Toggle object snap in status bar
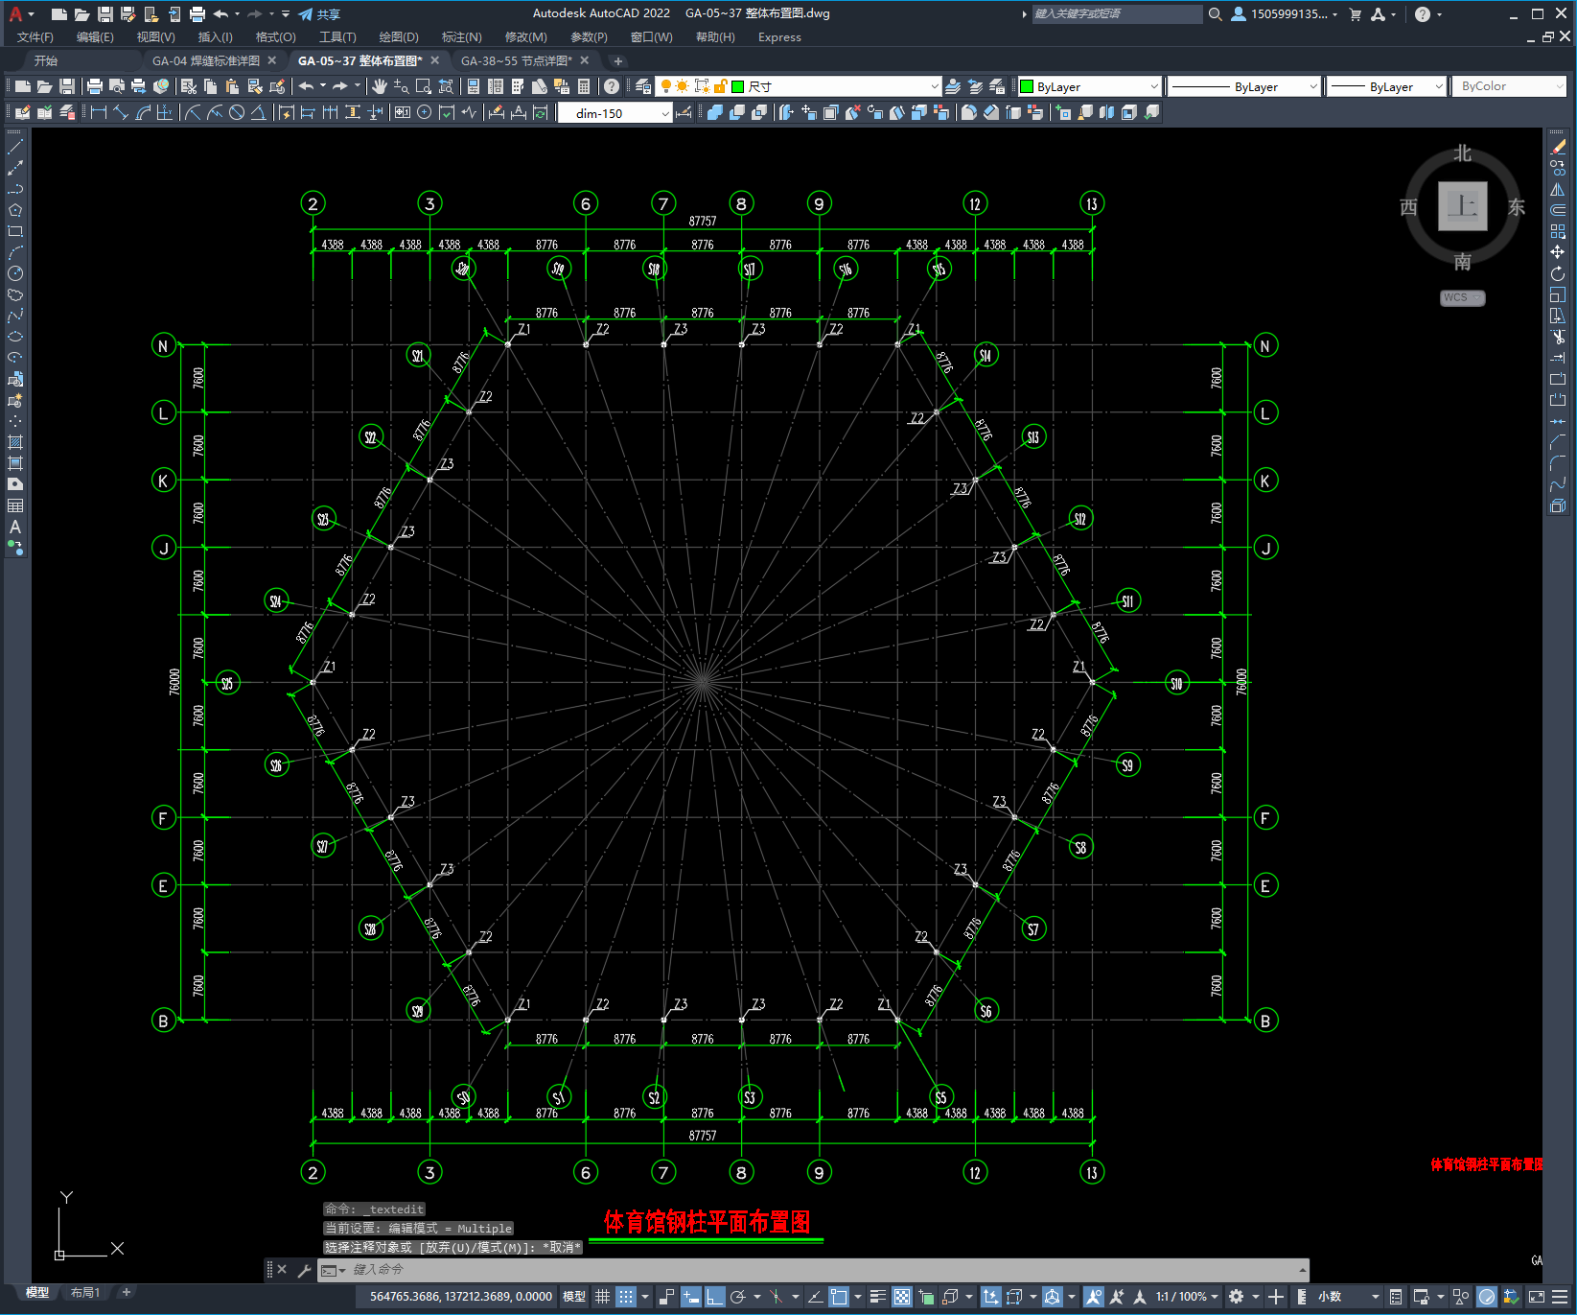This screenshot has width=1577, height=1315. coord(839,1297)
